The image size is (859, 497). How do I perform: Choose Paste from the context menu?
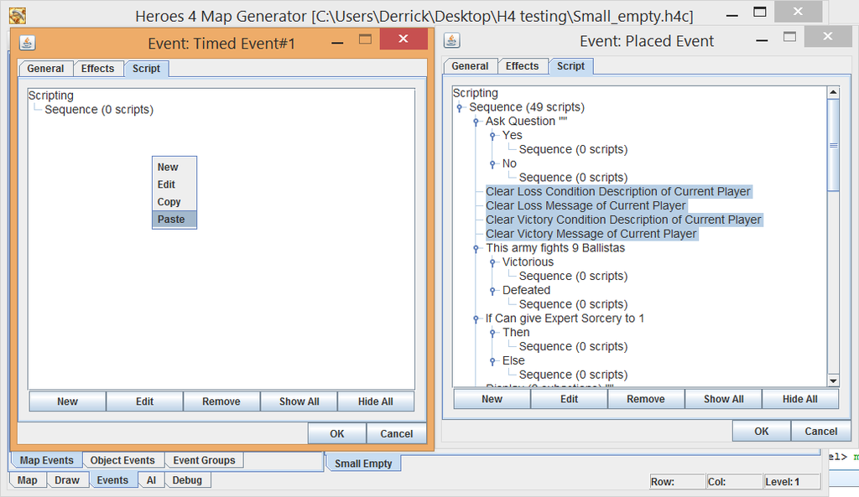(x=174, y=220)
